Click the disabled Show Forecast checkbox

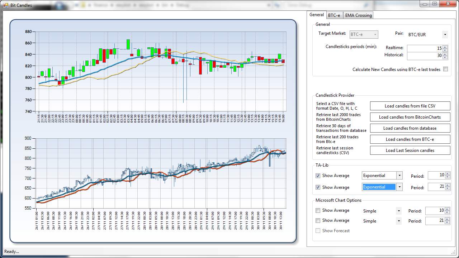318,230
